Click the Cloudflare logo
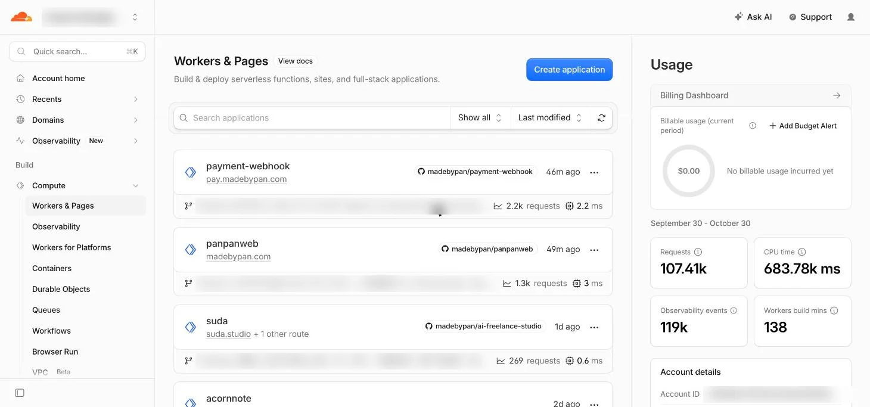Screen dimensions: 870x407 (21, 17)
